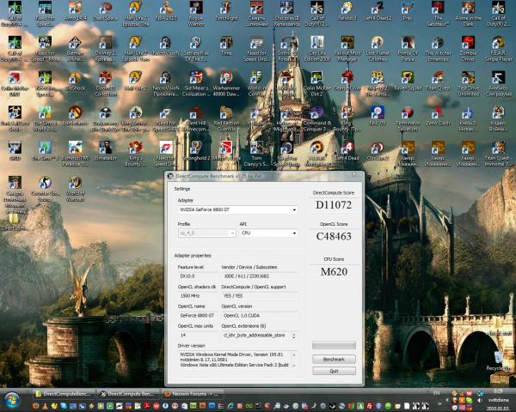Click the Stronghold 2 desktop icon
This screenshot has height=412, width=516.
pyautogui.click(x=196, y=151)
